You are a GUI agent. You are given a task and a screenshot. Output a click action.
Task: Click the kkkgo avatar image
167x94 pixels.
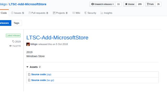[x=28, y=44]
